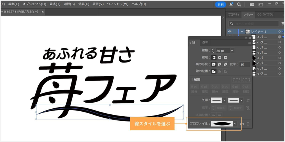The width and height of the screenshot is (285, 142).
Task: Click the preserve exact dash lengths icon
Action: tap(236, 80)
